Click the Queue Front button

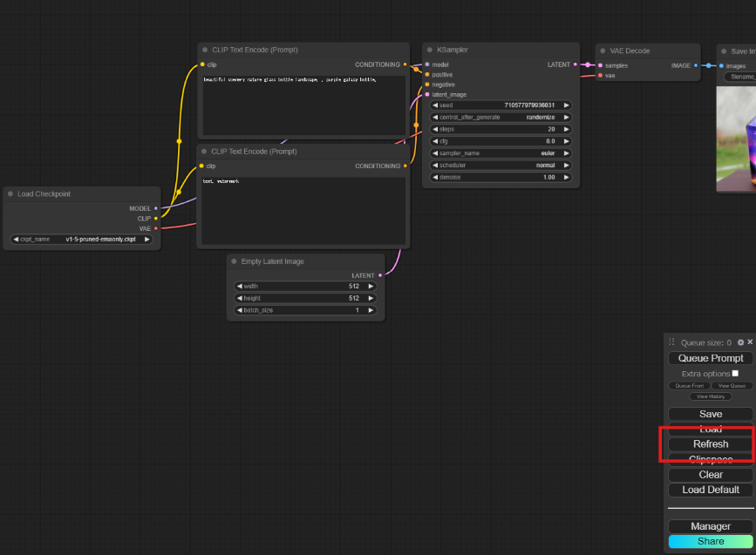click(690, 386)
